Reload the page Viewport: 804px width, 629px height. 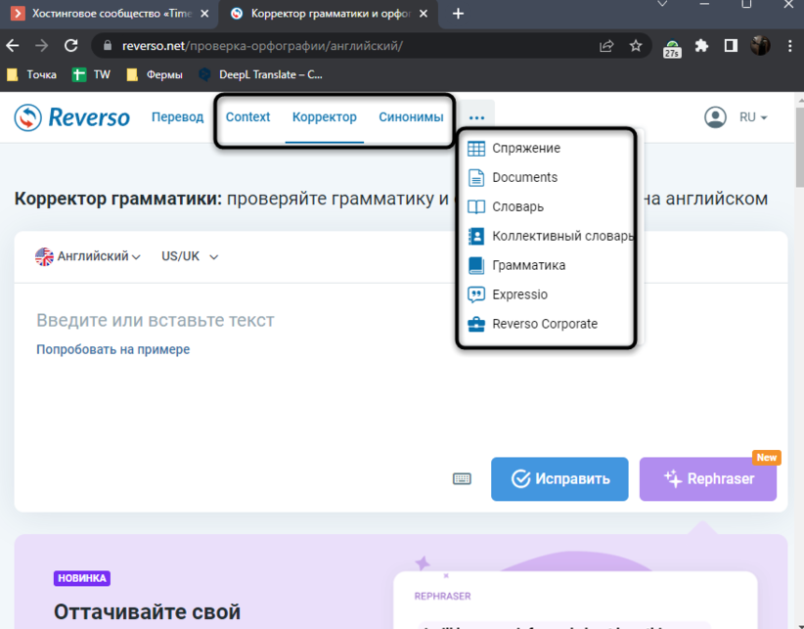70,46
